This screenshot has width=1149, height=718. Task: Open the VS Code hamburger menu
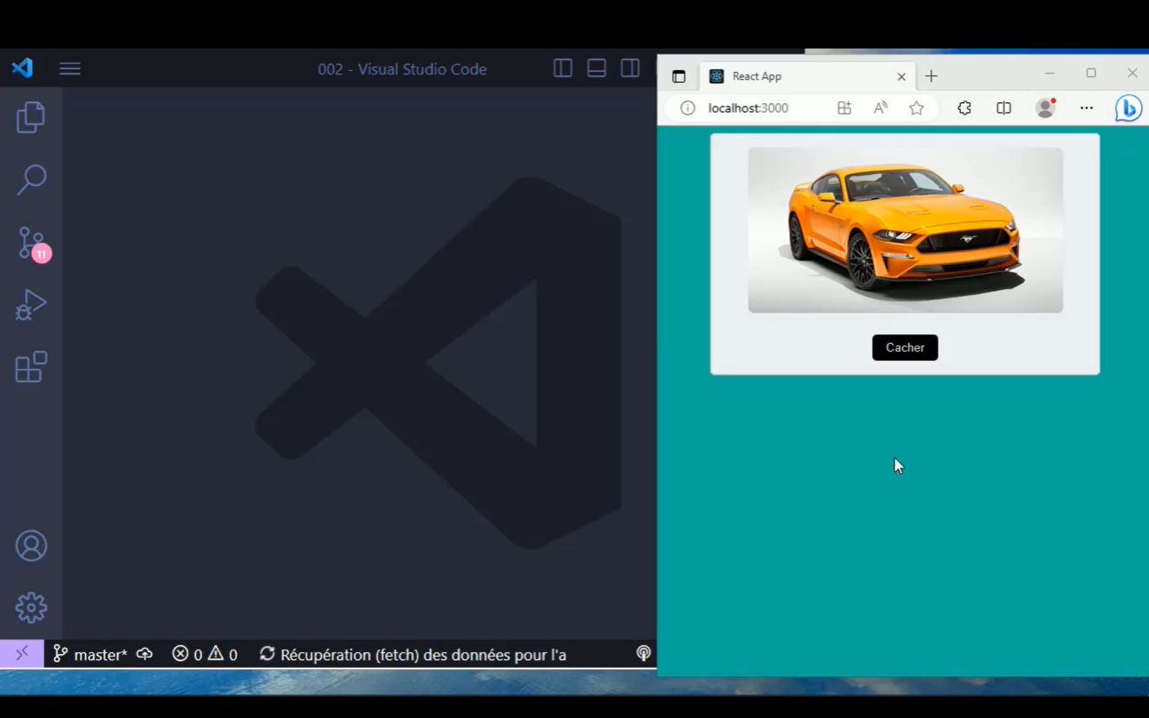click(69, 68)
